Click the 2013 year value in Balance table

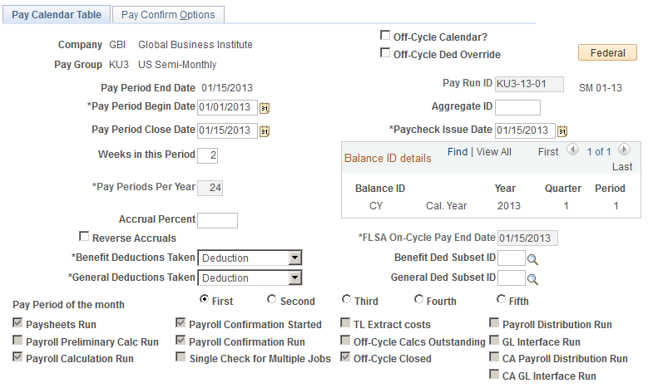(x=508, y=206)
